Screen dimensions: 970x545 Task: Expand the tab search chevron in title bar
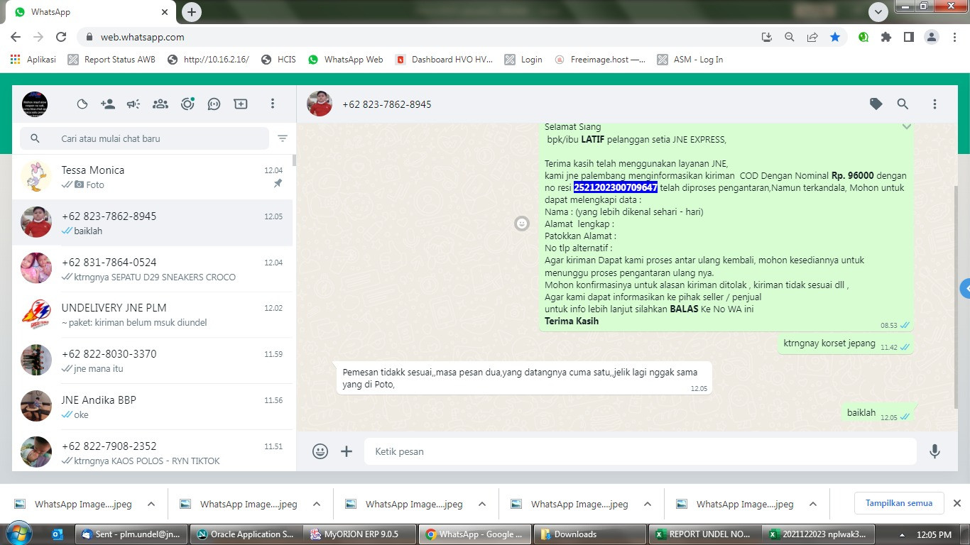coord(878,12)
